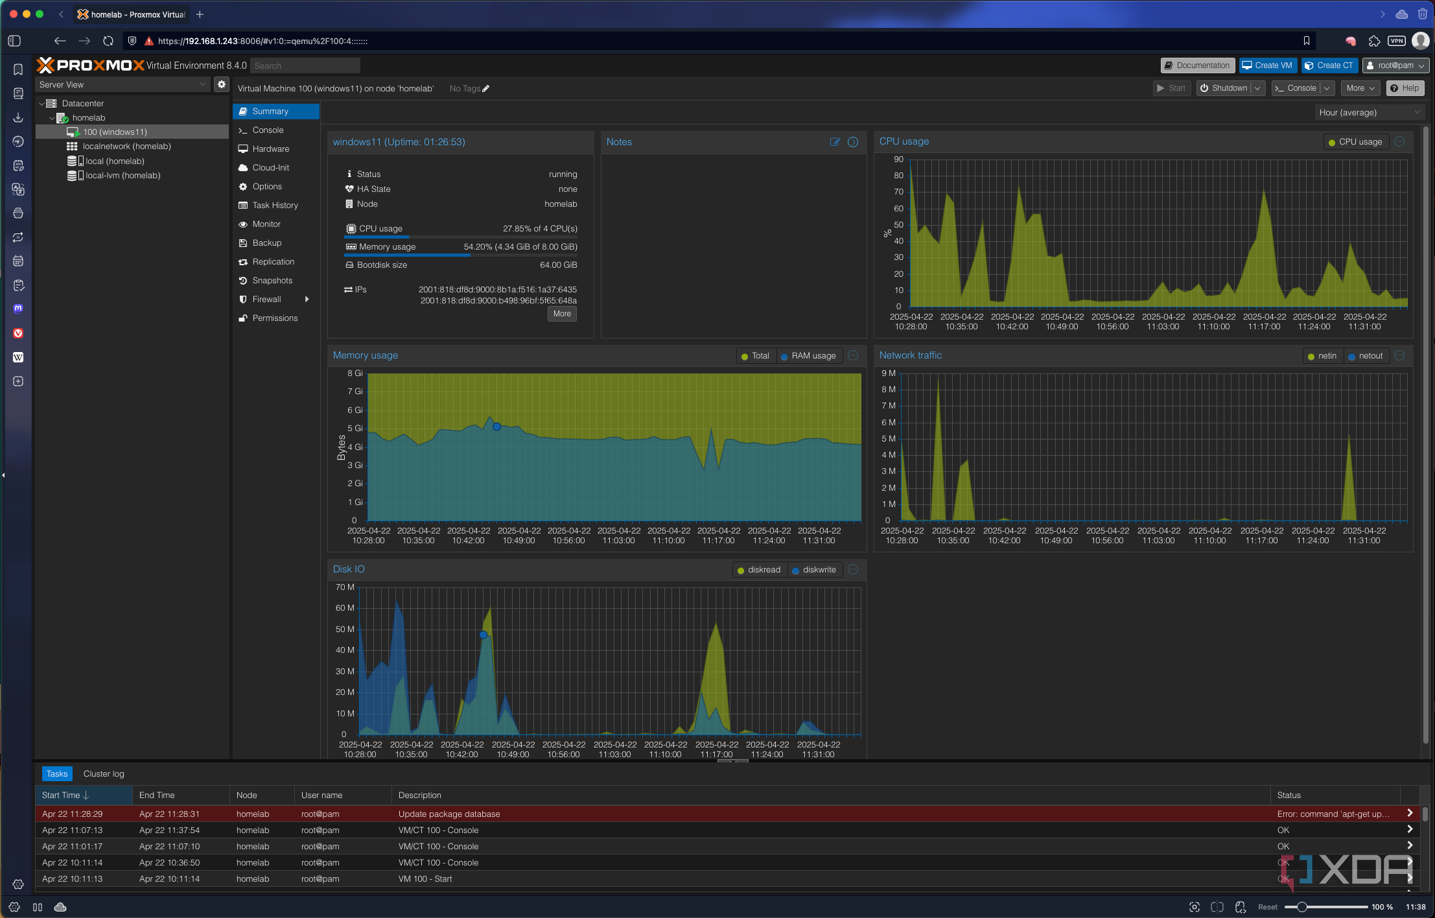The width and height of the screenshot is (1435, 918).
Task: Toggle the RAM usage legend series
Action: [x=808, y=356]
